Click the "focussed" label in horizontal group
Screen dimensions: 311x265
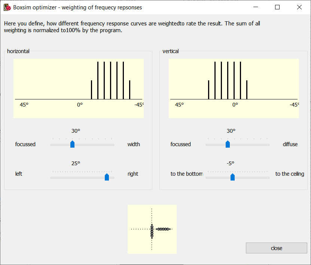(25, 144)
